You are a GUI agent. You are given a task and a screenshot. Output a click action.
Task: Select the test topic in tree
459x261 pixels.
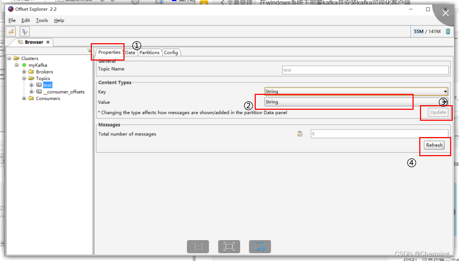point(48,85)
